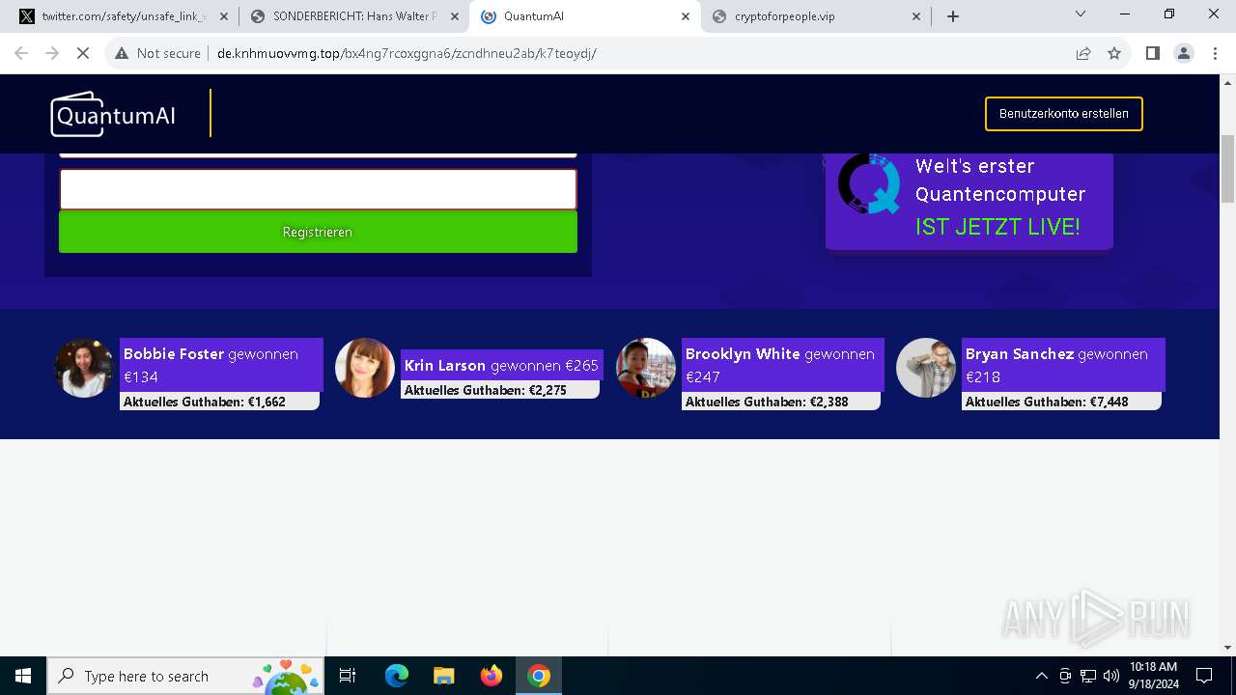
Task: Open the Chrome three-dot menu
Action: [1214, 53]
